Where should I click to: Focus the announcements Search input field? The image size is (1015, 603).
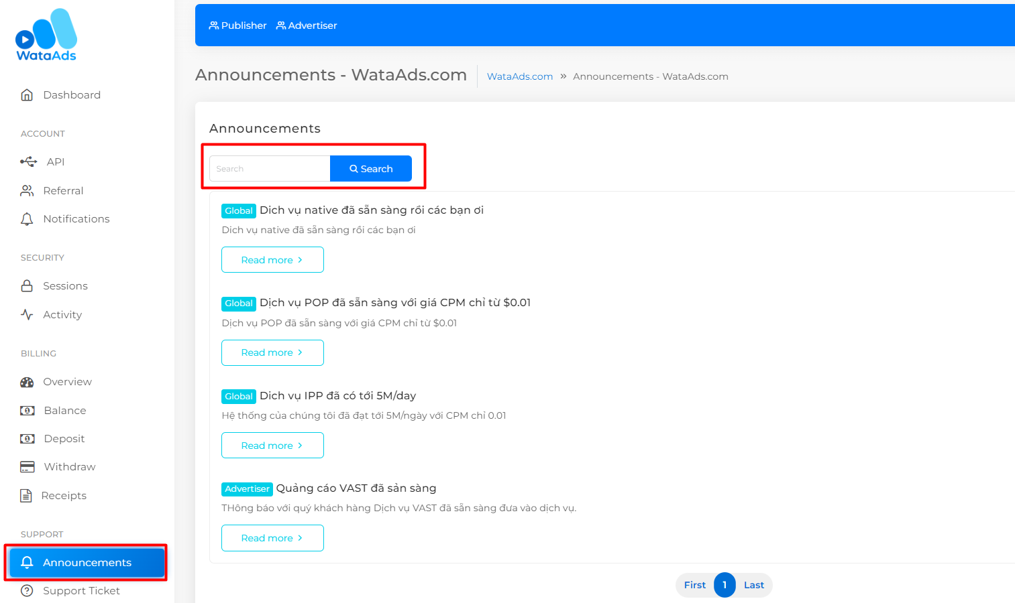[x=270, y=169]
